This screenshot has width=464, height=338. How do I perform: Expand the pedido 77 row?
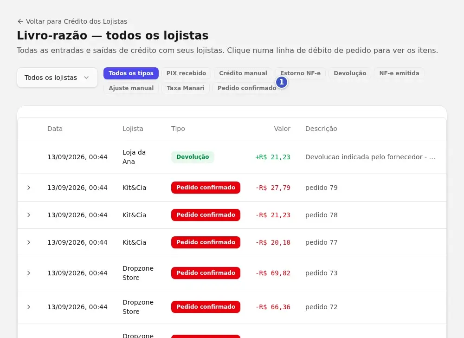pos(29,242)
